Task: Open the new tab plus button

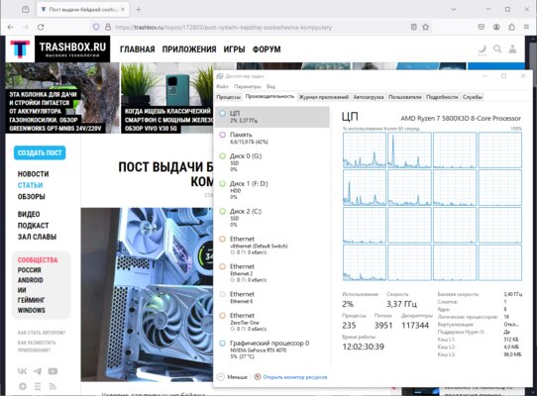Action: (139, 10)
